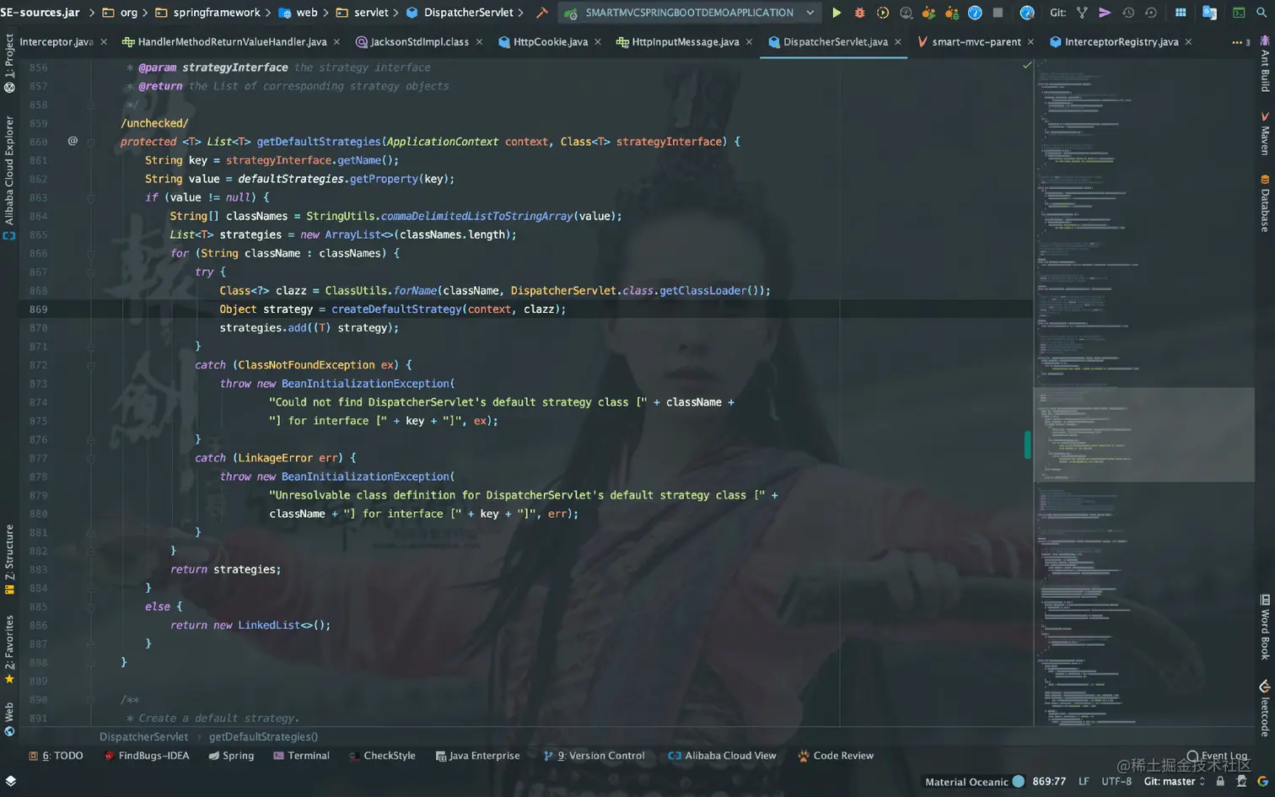Open the FindBugs-IDEA tool window
1275x797 pixels.
pyautogui.click(x=147, y=756)
